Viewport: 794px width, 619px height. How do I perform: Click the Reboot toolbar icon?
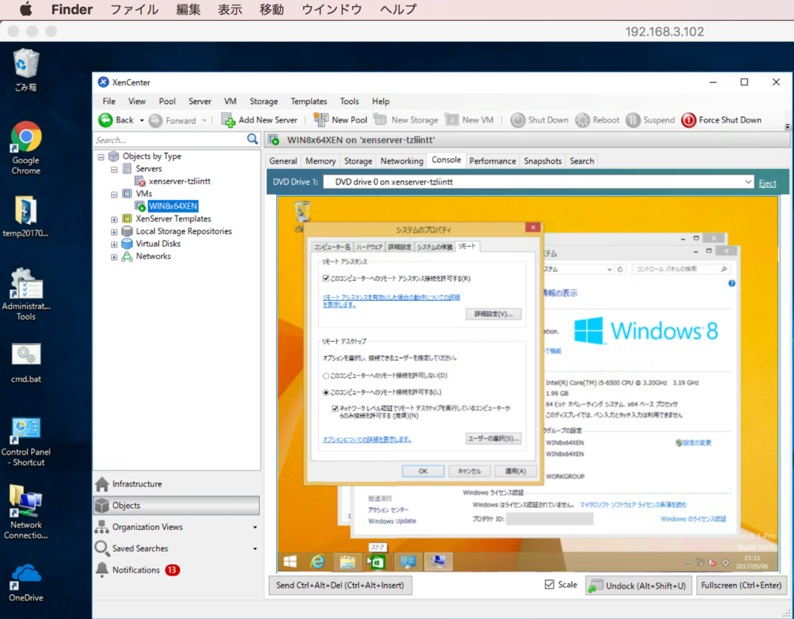[582, 120]
